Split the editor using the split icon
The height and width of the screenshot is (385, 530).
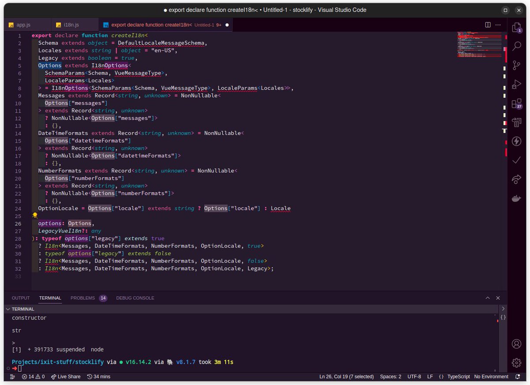click(x=487, y=25)
